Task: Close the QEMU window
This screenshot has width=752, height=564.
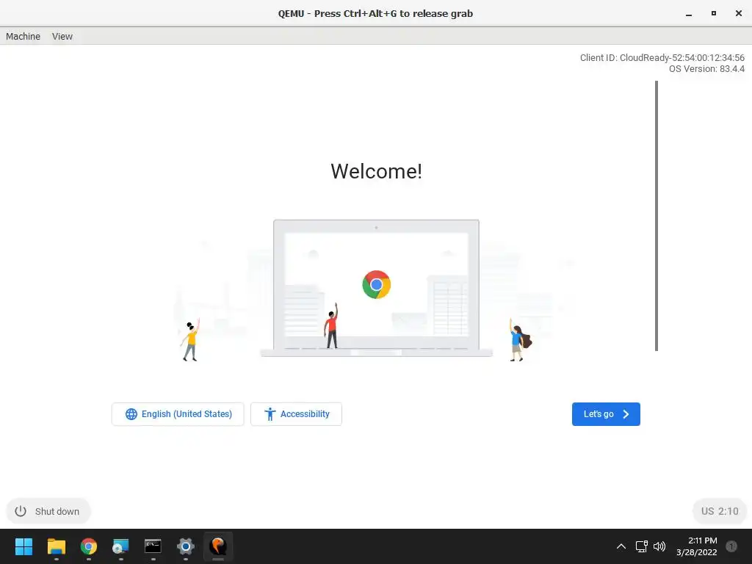Action: pos(739,13)
